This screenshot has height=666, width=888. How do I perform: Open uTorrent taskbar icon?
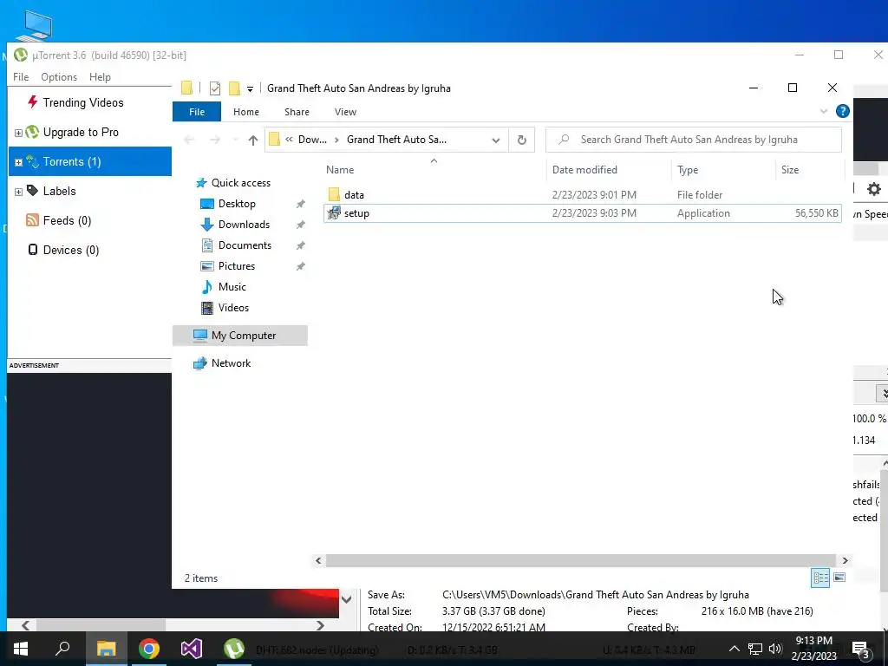tap(234, 649)
